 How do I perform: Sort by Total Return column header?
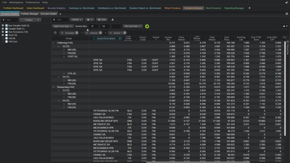pyautogui.click(x=212, y=38)
